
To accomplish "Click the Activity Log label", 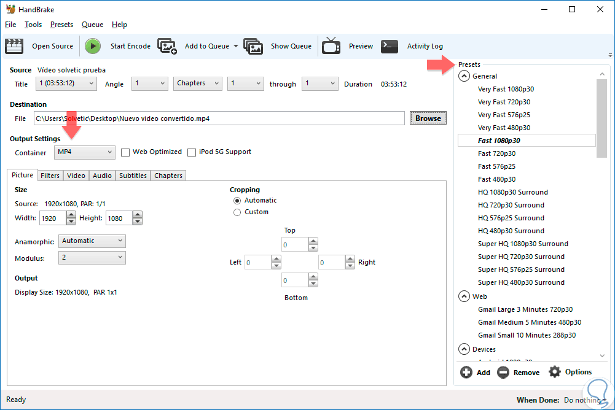I will pos(425,46).
